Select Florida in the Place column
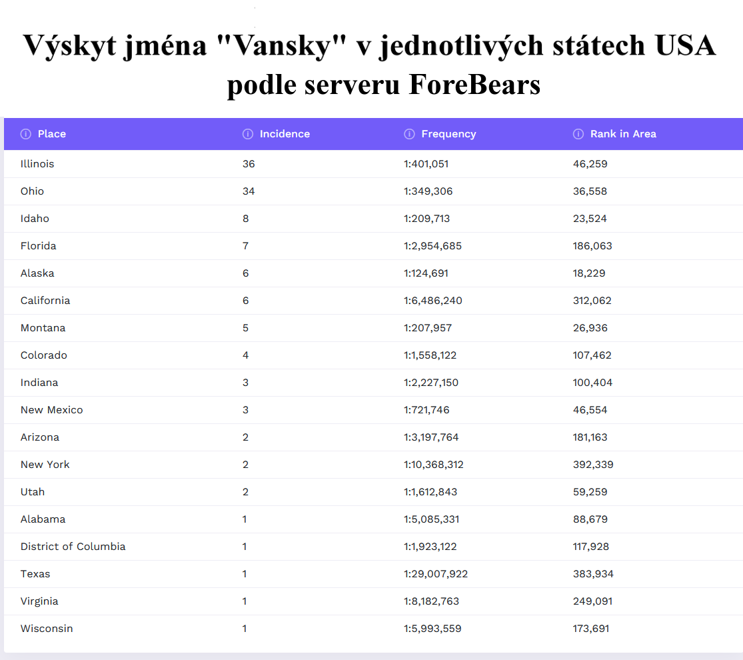This screenshot has height=660, width=743. pos(38,246)
